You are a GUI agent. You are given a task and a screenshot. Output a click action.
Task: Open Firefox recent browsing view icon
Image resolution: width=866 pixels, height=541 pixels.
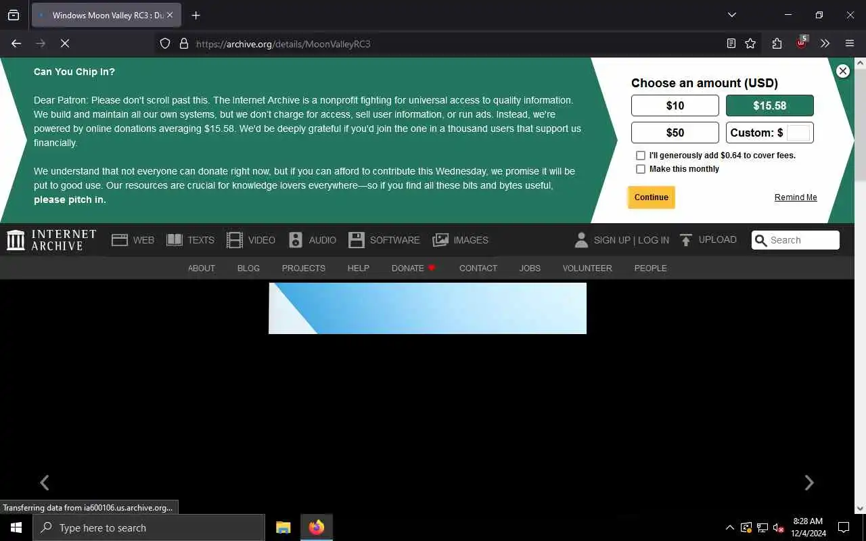(14, 16)
